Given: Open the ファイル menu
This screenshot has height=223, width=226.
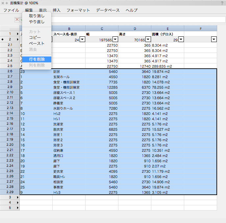Looking at the screenshot, I should 11,10.
